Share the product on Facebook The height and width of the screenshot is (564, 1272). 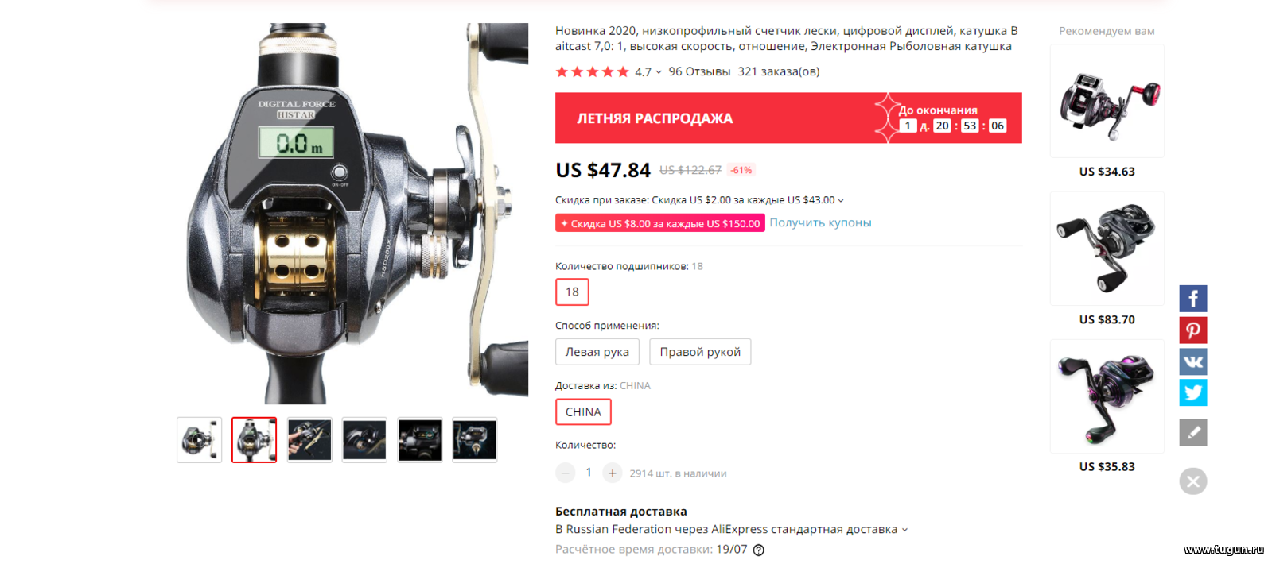pyautogui.click(x=1192, y=299)
